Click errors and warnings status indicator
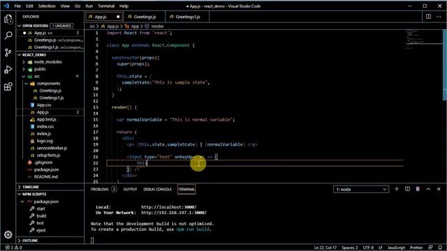This screenshot has width=447, height=251. click(x=14, y=248)
